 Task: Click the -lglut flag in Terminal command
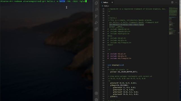82,1
